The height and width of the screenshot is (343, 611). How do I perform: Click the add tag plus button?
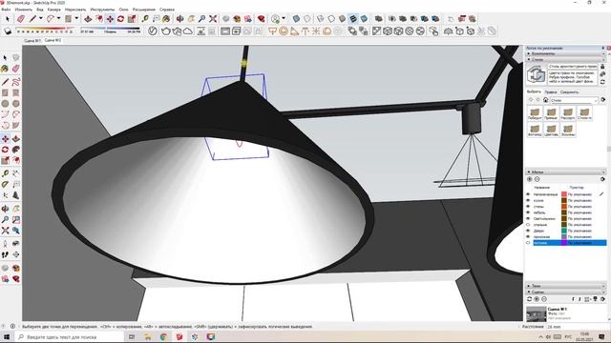pos(530,179)
